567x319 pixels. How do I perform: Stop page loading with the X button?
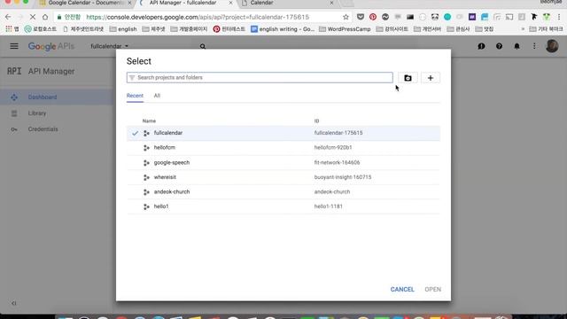(32, 17)
